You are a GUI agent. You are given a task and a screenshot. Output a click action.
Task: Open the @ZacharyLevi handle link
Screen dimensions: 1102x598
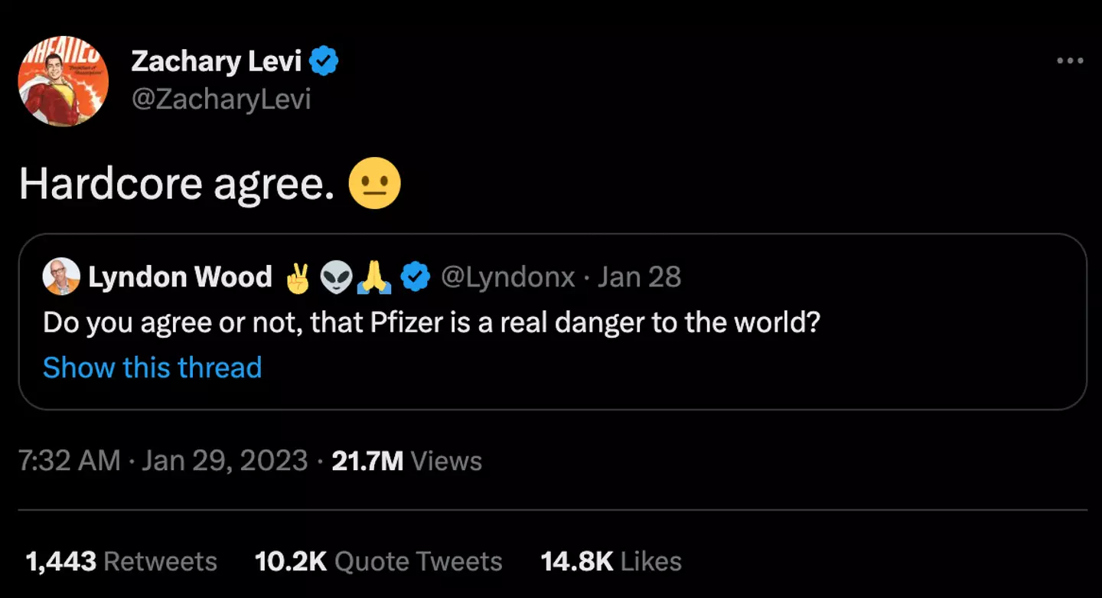[x=221, y=100]
